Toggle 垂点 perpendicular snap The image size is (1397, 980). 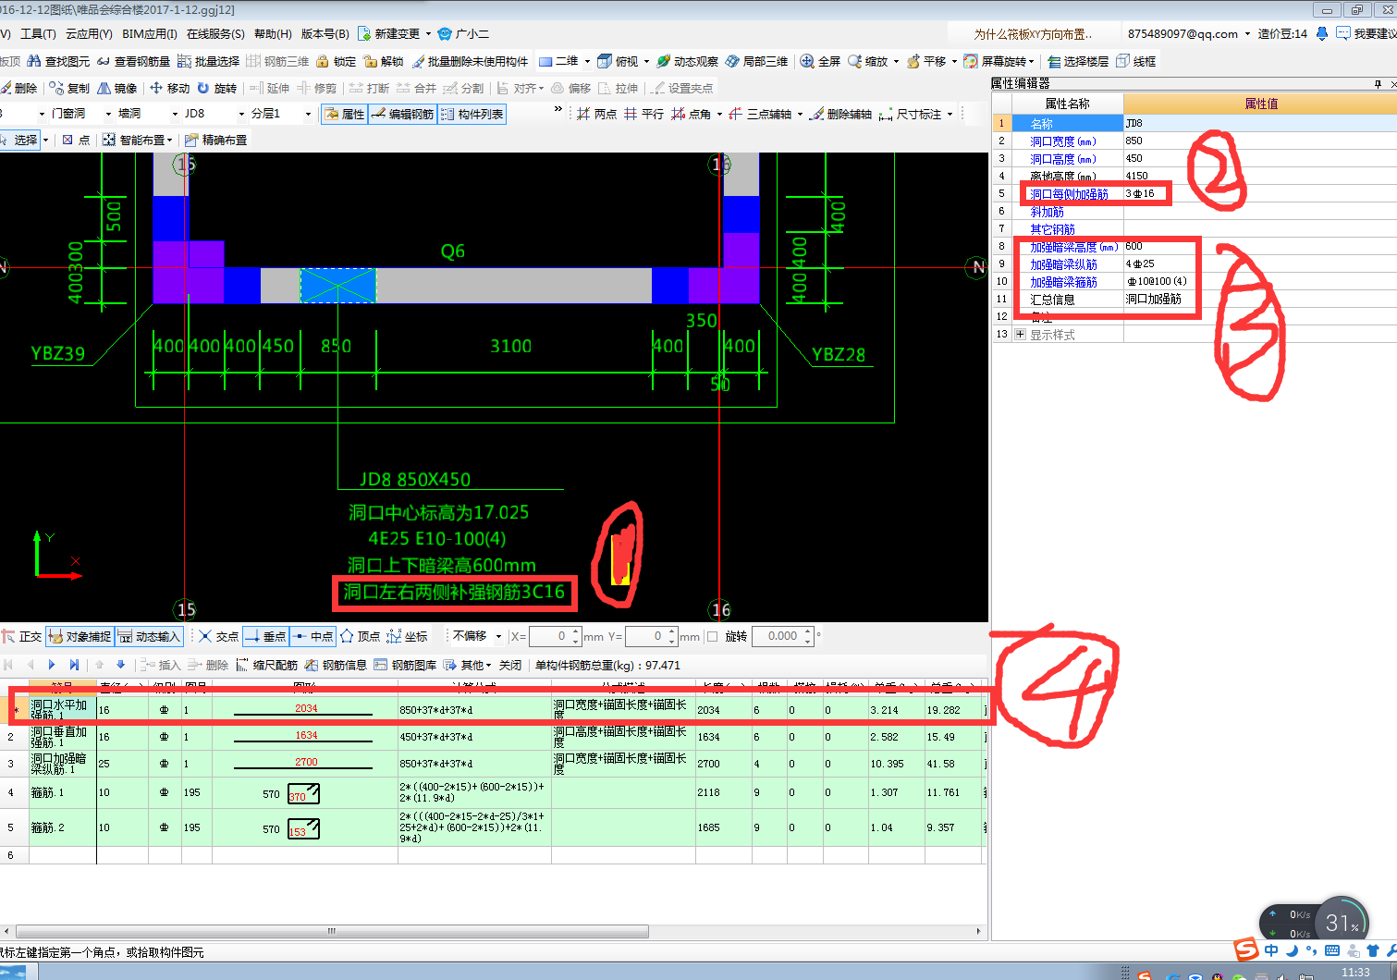266,636
